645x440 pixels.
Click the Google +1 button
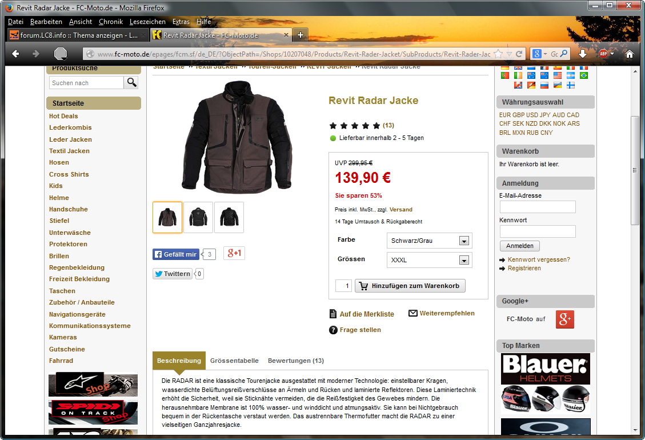coord(234,253)
